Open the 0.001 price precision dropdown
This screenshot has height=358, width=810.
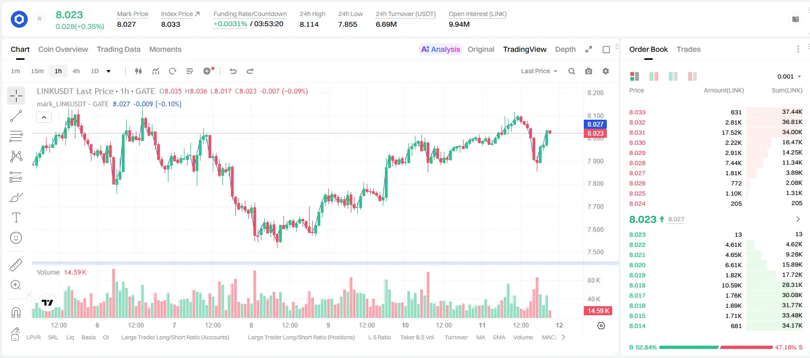pos(789,76)
